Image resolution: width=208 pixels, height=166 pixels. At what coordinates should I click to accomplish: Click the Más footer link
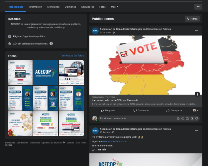78,143
